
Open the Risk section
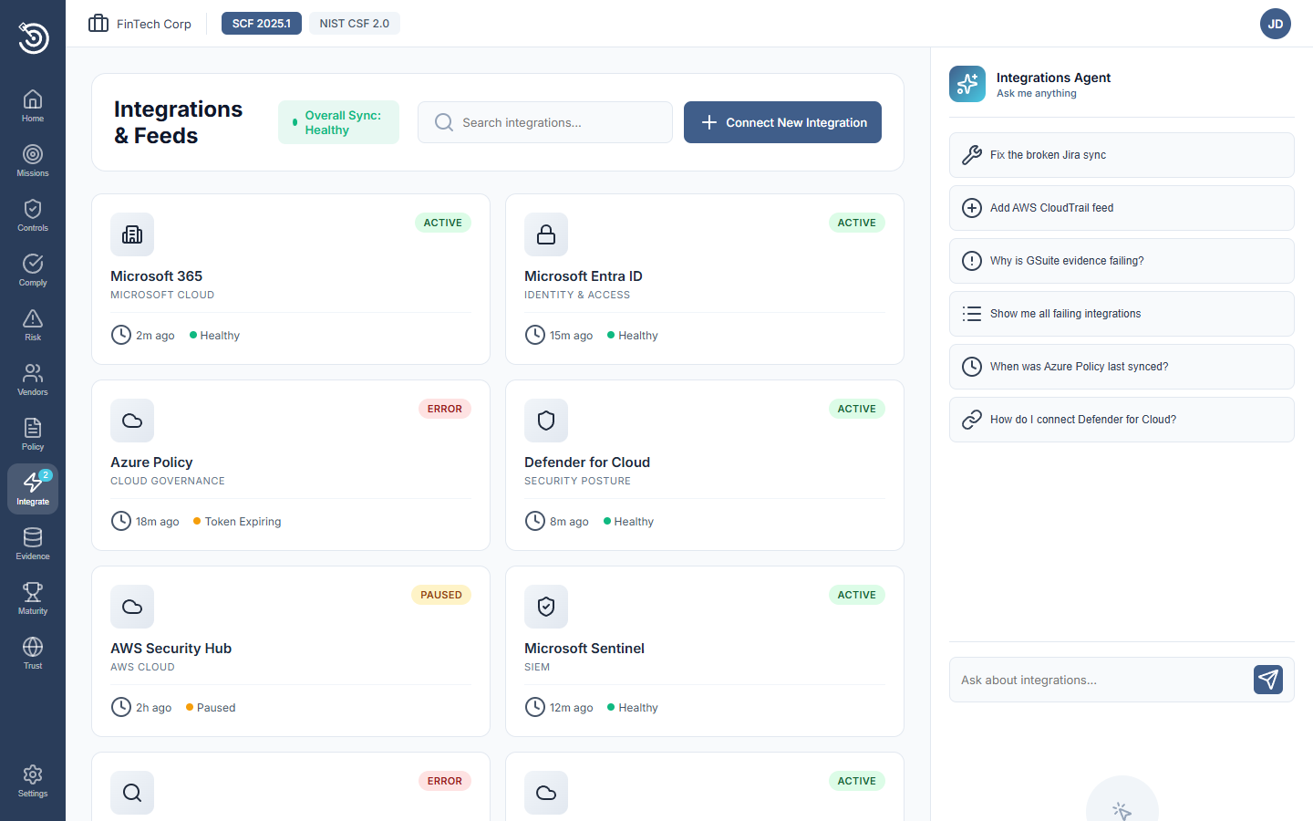[33, 325]
